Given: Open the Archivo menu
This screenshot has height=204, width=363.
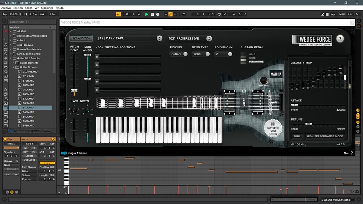Looking at the screenshot, I should [x=6, y=8].
